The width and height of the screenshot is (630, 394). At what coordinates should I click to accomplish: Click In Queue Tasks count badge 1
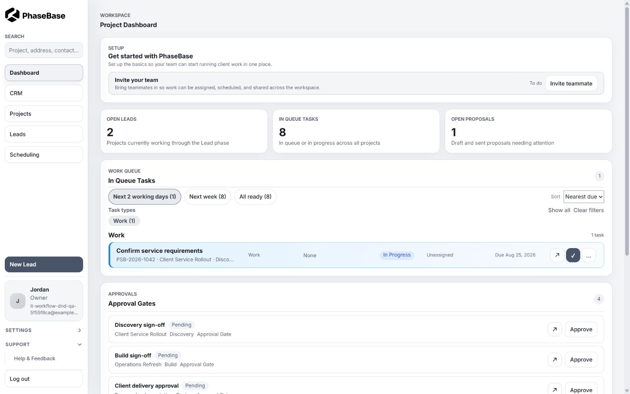coord(599,176)
